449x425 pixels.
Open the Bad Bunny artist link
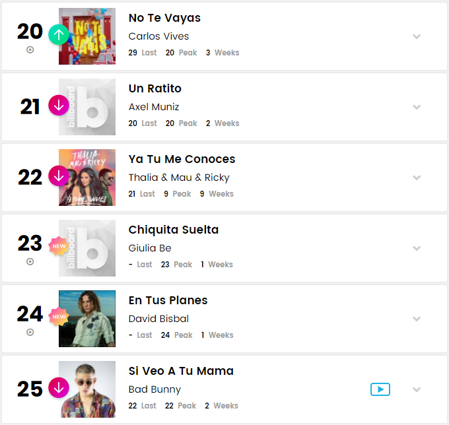tap(155, 389)
